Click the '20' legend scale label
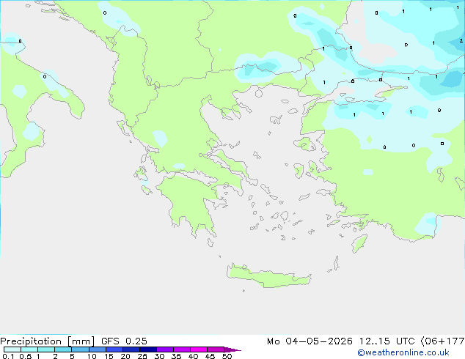The width and height of the screenshot is (465, 359). [125, 356]
